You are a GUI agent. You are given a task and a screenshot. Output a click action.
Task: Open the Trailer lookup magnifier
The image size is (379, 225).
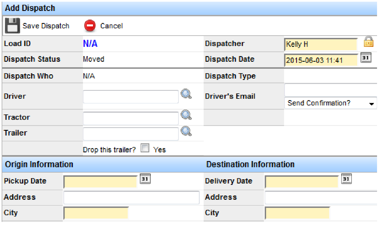[186, 131]
